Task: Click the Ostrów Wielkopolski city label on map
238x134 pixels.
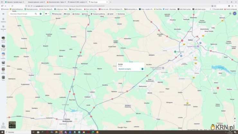Action: 67,120
